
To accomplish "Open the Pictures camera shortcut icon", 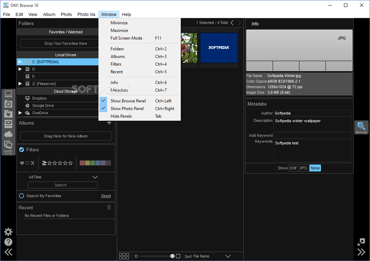I will (8, 104).
